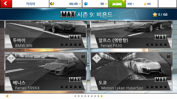Jump to the first page dot

75,96
